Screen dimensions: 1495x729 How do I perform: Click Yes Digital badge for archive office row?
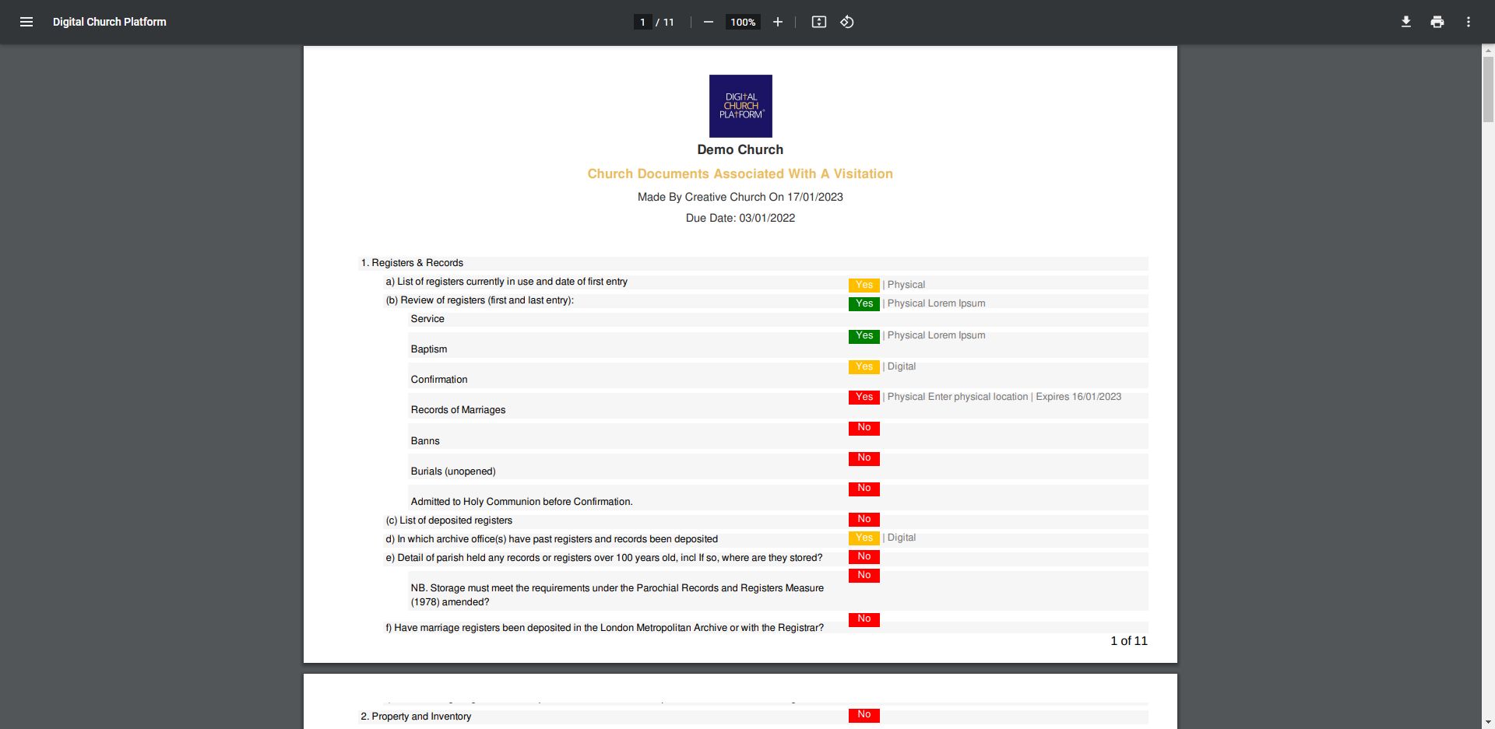tap(864, 538)
